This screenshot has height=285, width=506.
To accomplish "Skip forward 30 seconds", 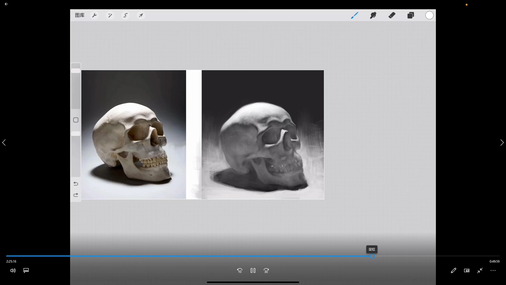I will coord(266,270).
